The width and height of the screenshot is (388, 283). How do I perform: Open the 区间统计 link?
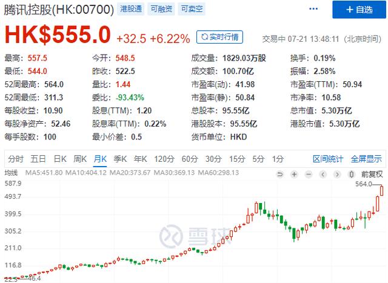(328, 159)
